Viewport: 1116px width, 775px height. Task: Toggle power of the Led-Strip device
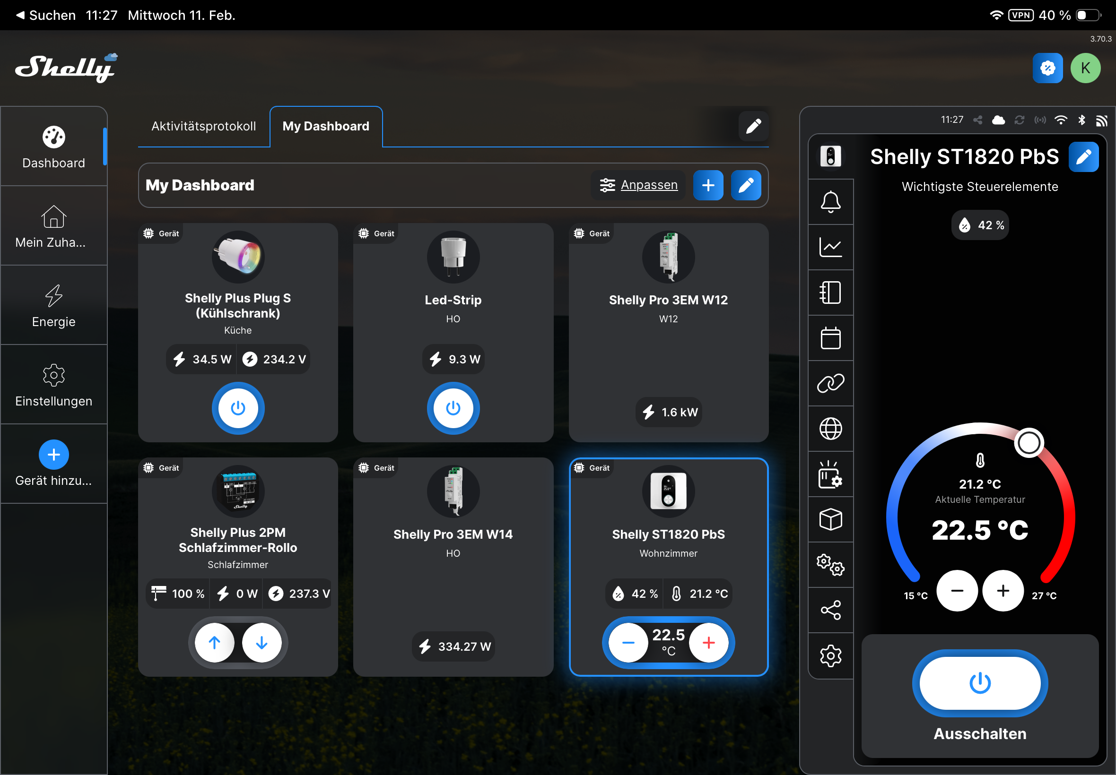tap(453, 408)
